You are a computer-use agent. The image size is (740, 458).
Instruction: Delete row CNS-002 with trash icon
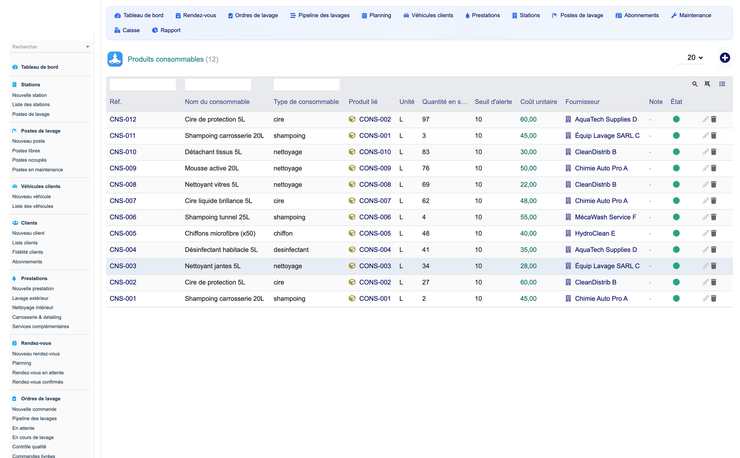pyautogui.click(x=714, y=282)
